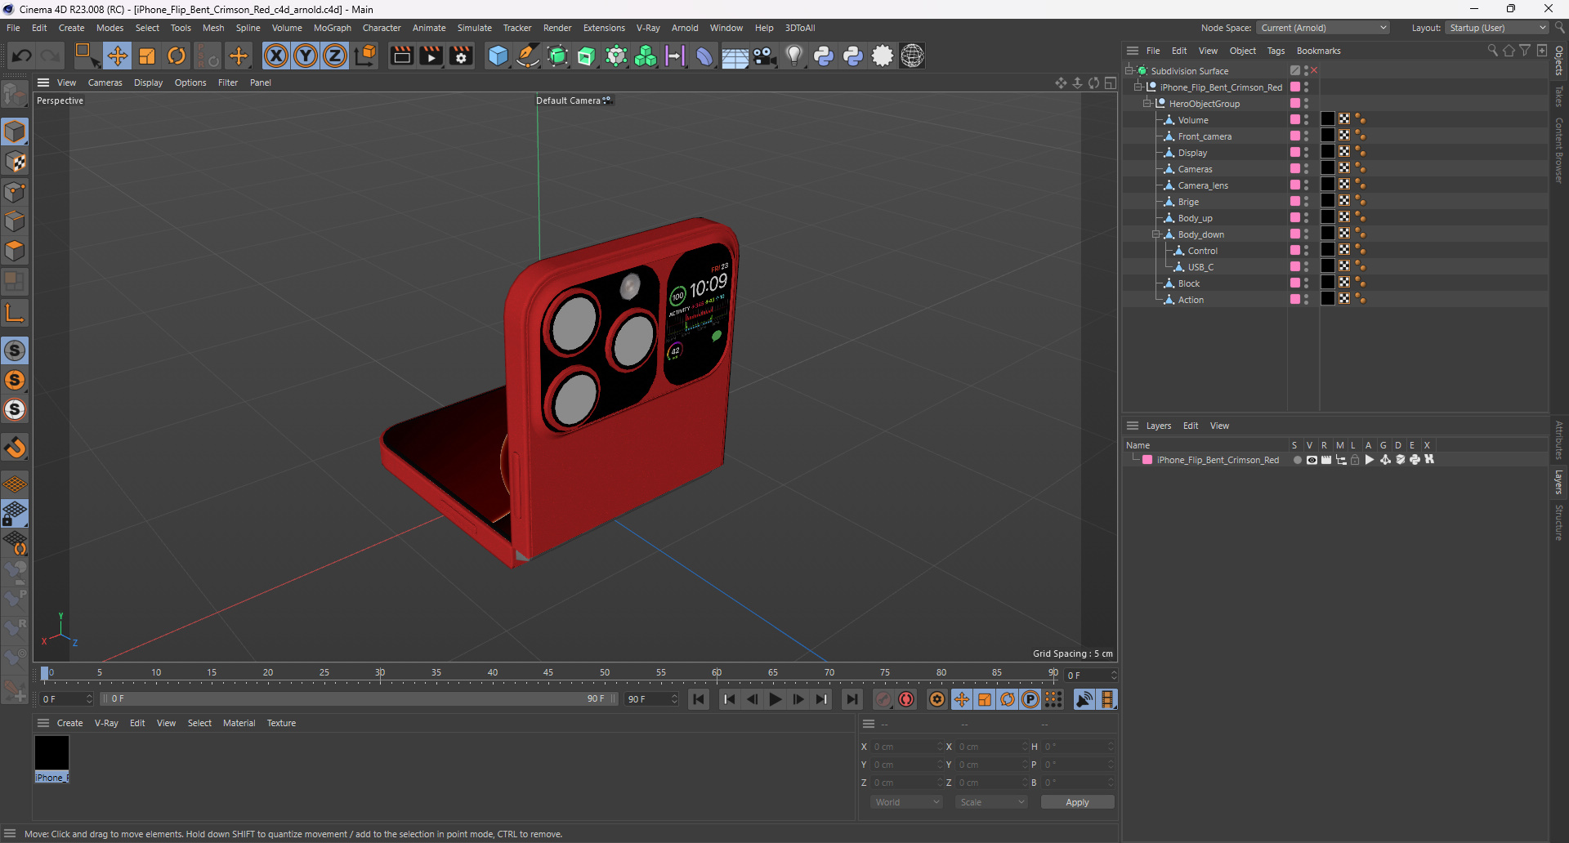1569x843 pixels.
Task: Open the Arnold menu
Action: (x=685, y=28)
